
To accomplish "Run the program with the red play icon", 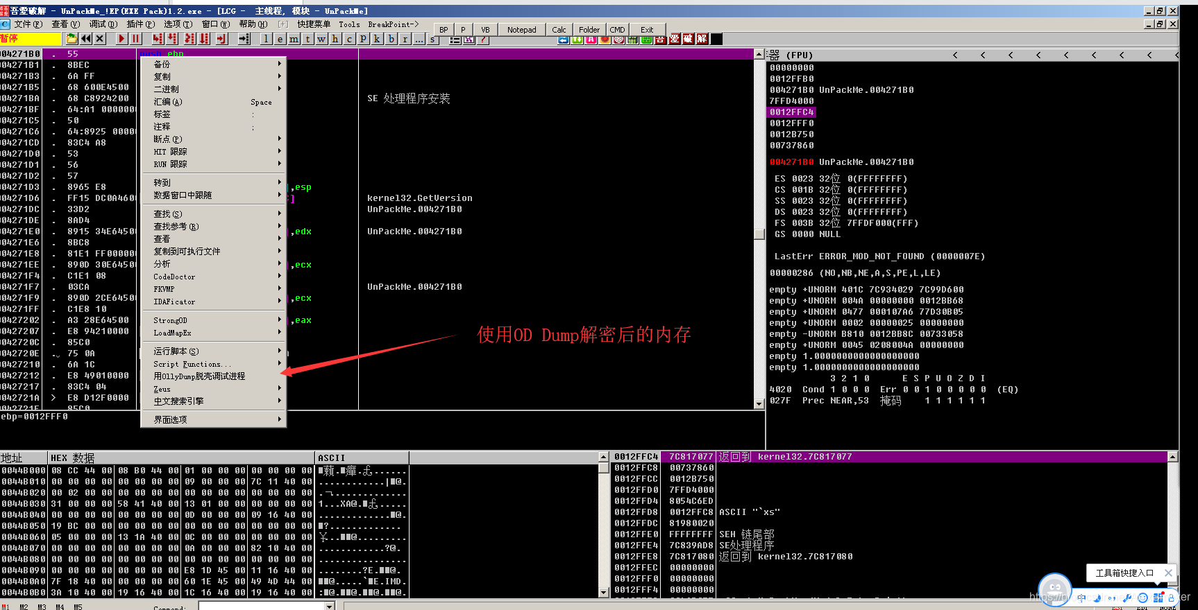I will pos(121,39).
